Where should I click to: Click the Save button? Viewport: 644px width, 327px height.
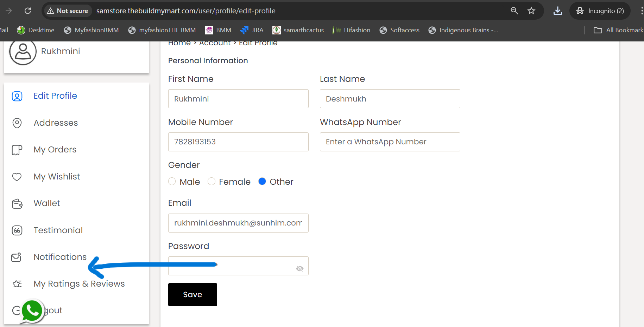pyautogui.click(x=192, y=295)
